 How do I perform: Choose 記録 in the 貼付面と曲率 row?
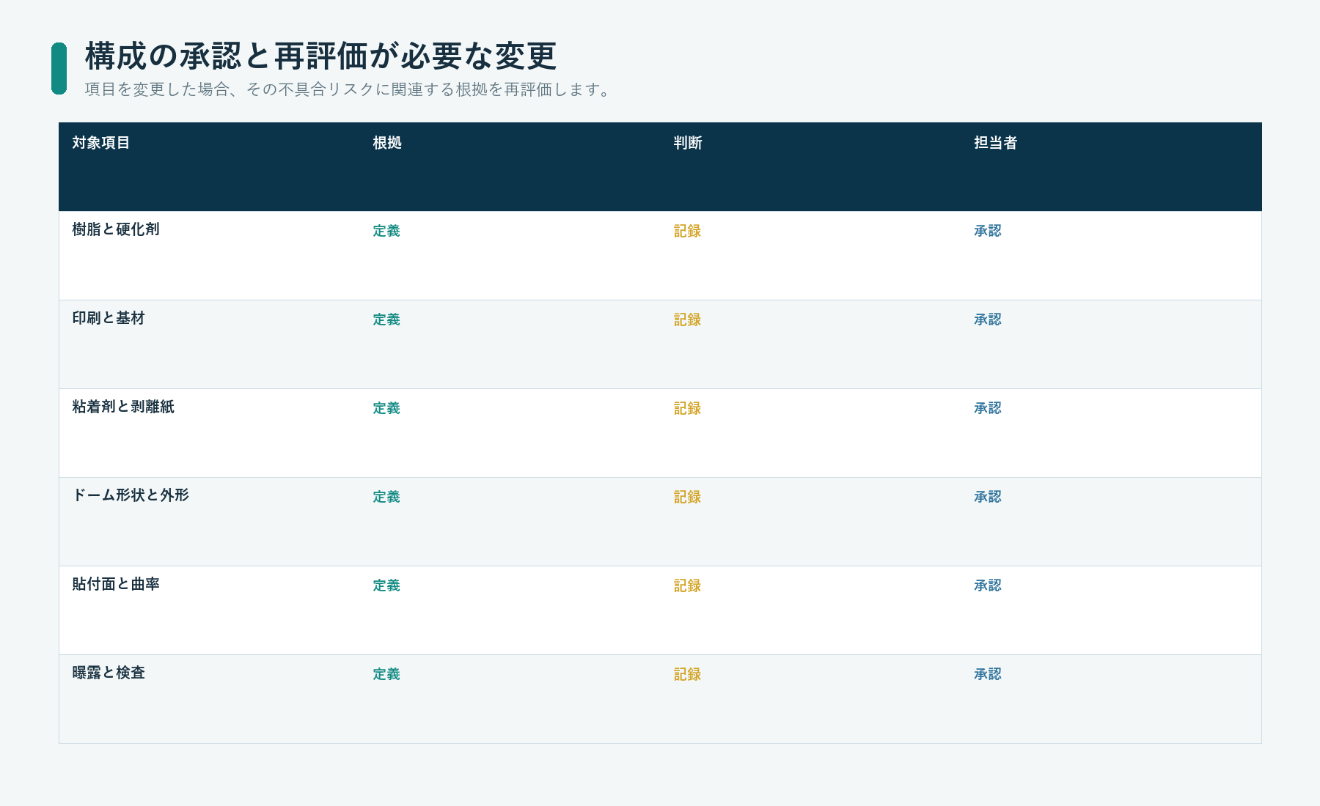click(x=687, y=585)
